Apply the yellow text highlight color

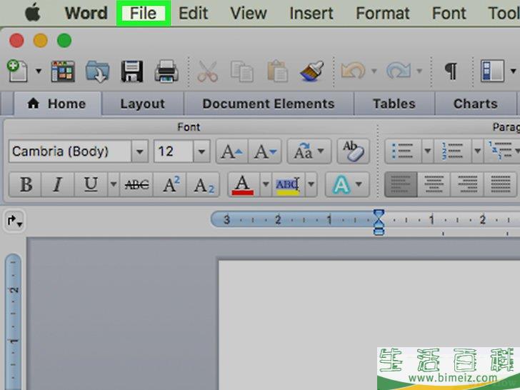(x=288, y=184)
